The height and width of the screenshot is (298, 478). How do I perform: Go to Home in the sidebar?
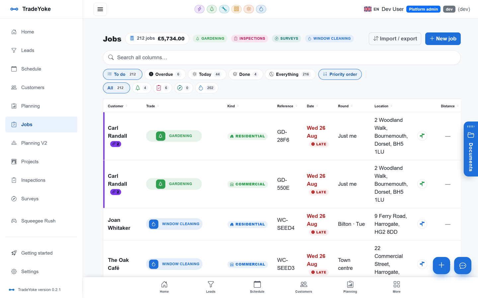(x=41, y=32)
